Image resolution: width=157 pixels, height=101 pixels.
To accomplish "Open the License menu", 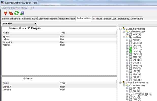I will [15, 8].
